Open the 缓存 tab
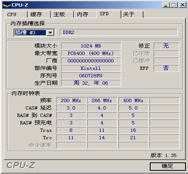This screenshot has width=188, height=174. tap(39, 14)
